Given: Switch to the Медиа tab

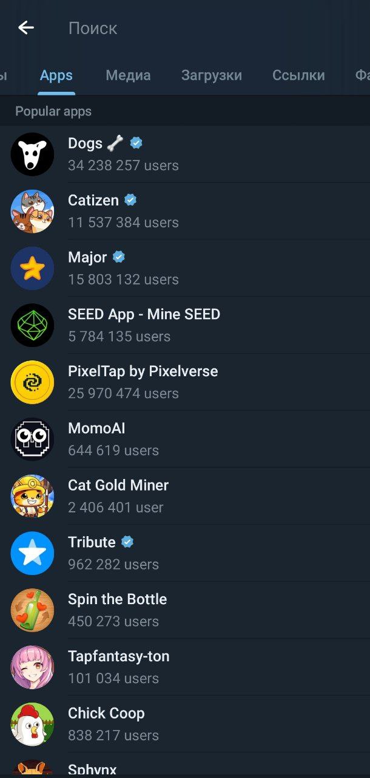Looking at the screenshot, I should pos(128,75).
